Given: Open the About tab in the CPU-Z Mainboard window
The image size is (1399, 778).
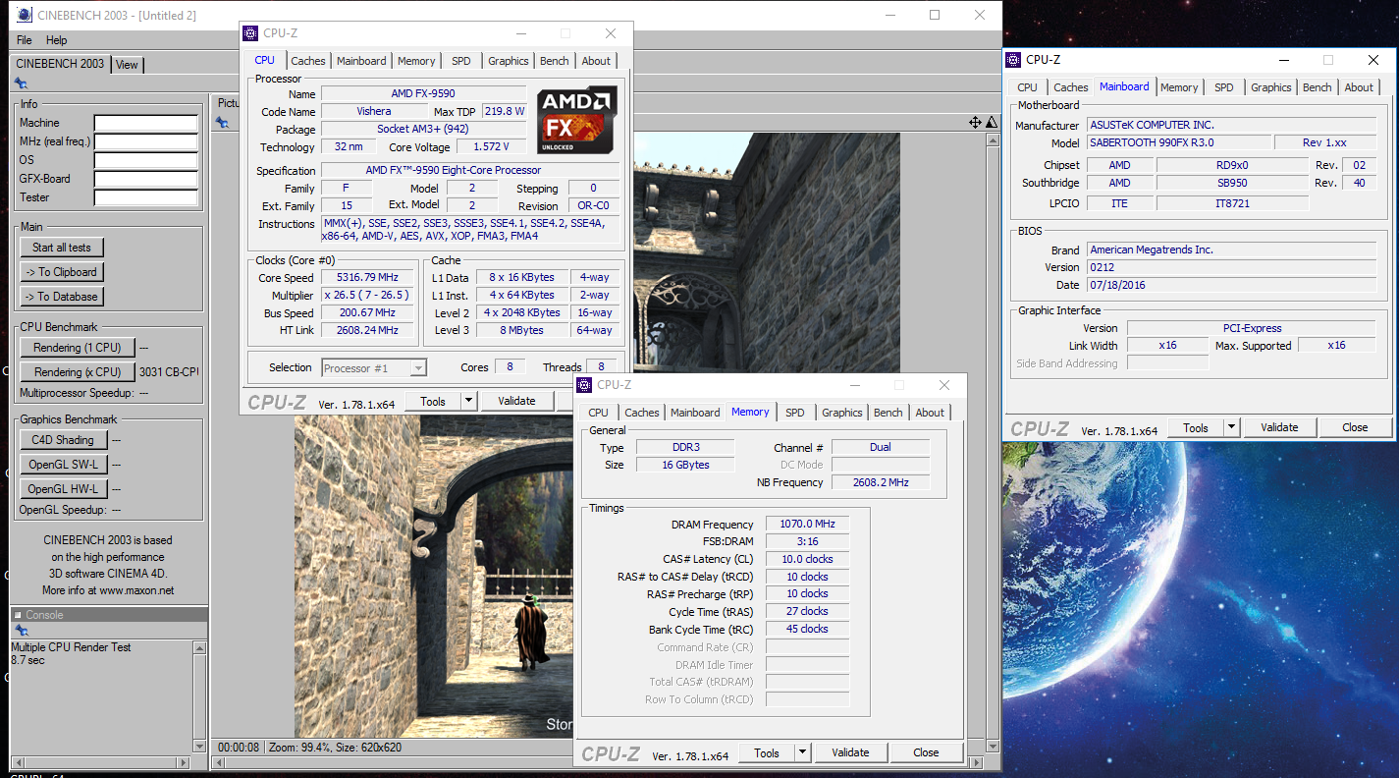Looking at the screenshot, I should click(1359, 87).
